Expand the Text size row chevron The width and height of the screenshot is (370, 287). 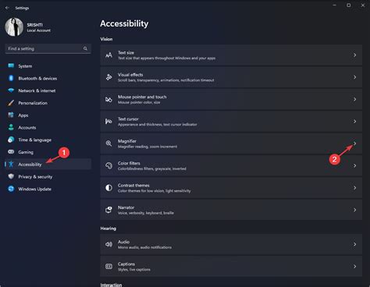click(x=354, y=55)
